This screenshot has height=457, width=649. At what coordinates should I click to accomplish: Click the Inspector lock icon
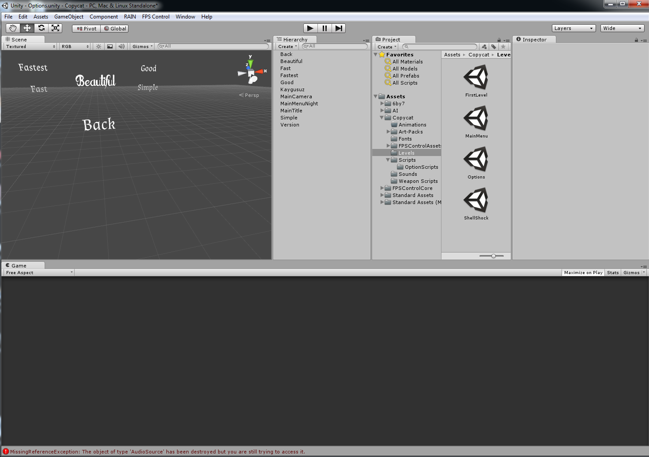coord(636,40)
